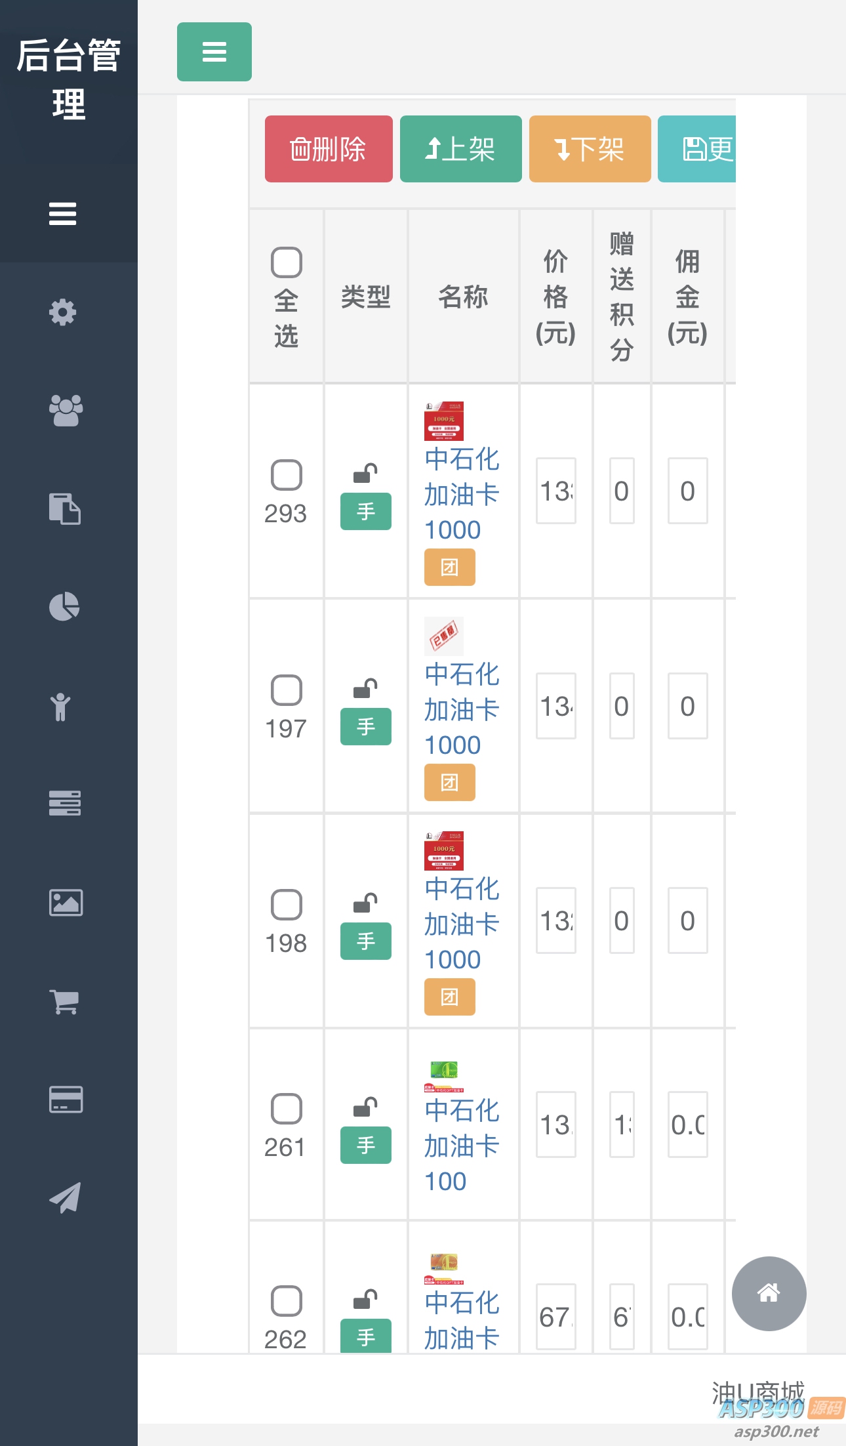Screen dimensions: 846x1446
Task: Open the settings gear in sidebar
Action: coord(63,312)
